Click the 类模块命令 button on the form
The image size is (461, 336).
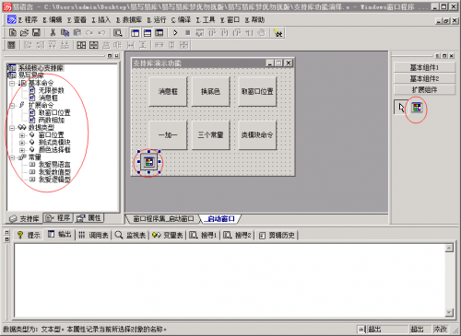[x=257, y=134]
